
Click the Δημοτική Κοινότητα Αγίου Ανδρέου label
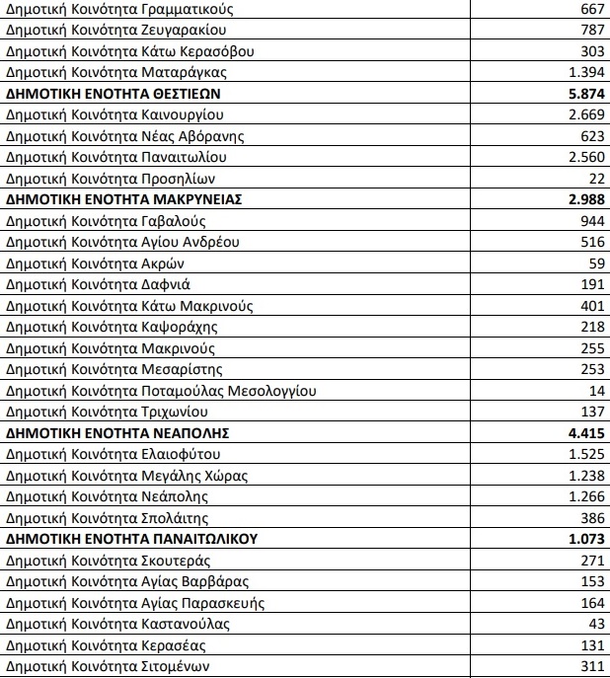pyautogui.click(x=123, y=242)
